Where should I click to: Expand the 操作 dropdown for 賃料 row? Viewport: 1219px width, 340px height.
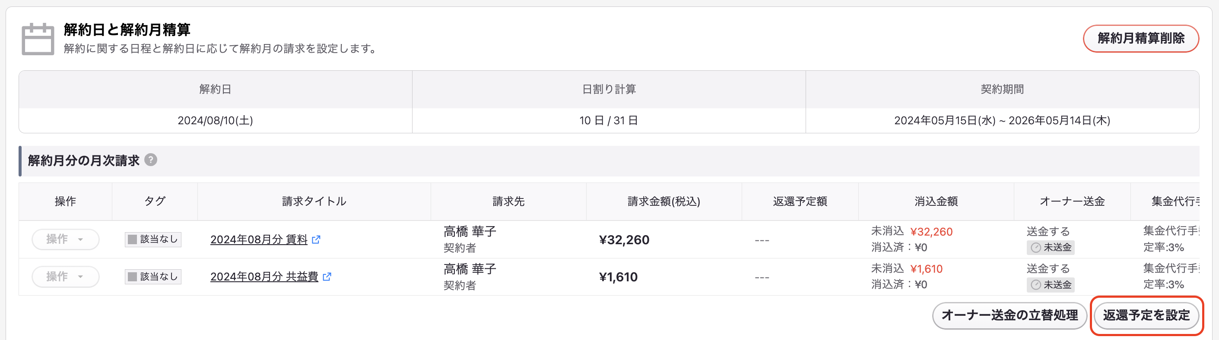coord(65,239)
